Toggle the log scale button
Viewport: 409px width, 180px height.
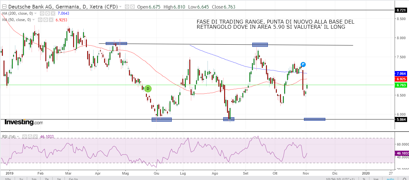[376, 178]
